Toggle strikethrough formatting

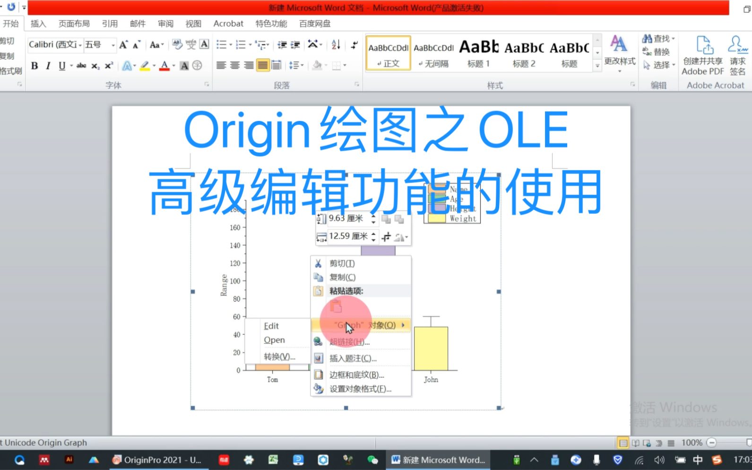click(x=81, y=66)
